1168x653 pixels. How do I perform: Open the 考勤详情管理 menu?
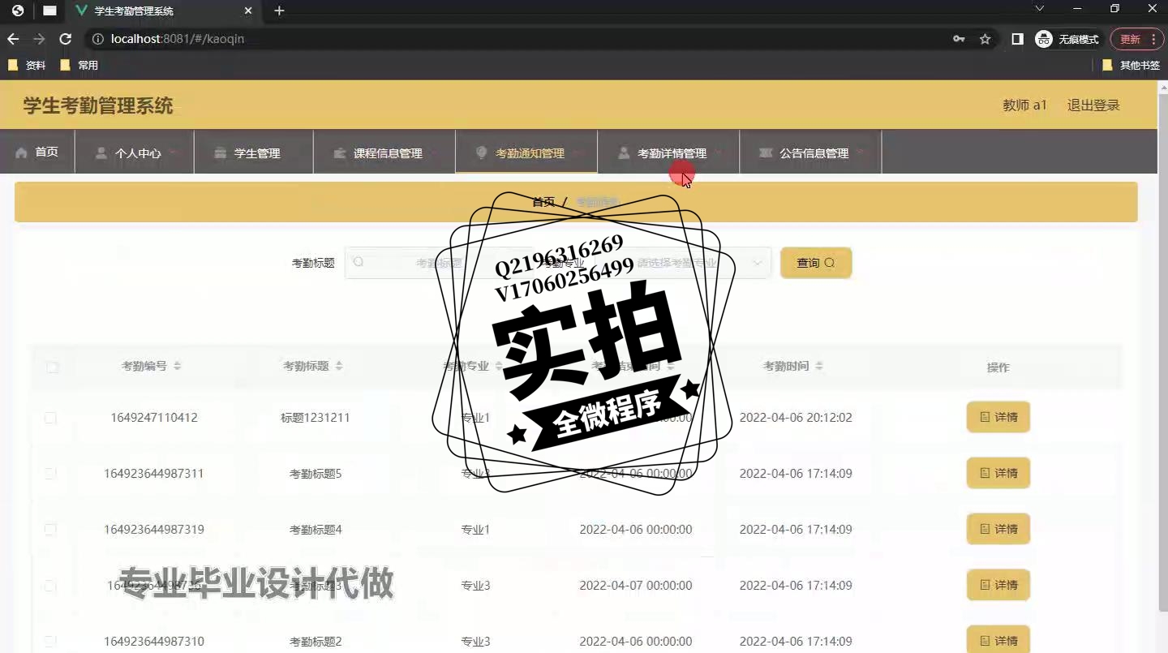668,152
